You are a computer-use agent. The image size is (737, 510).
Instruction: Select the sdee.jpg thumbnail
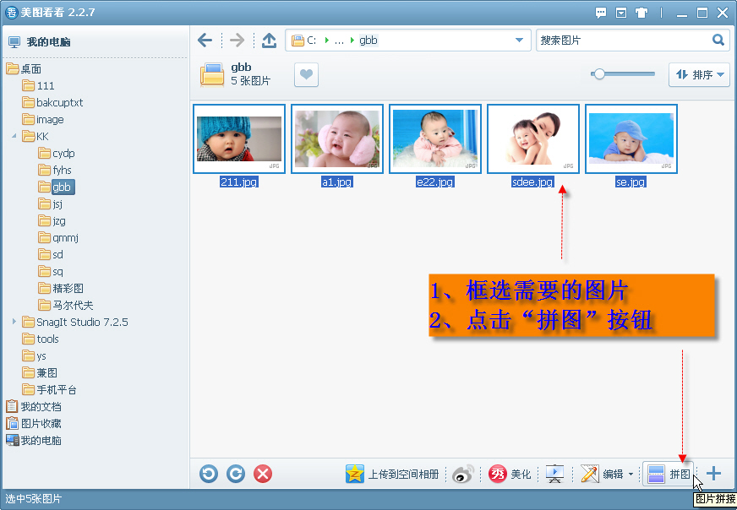point(533,139)
